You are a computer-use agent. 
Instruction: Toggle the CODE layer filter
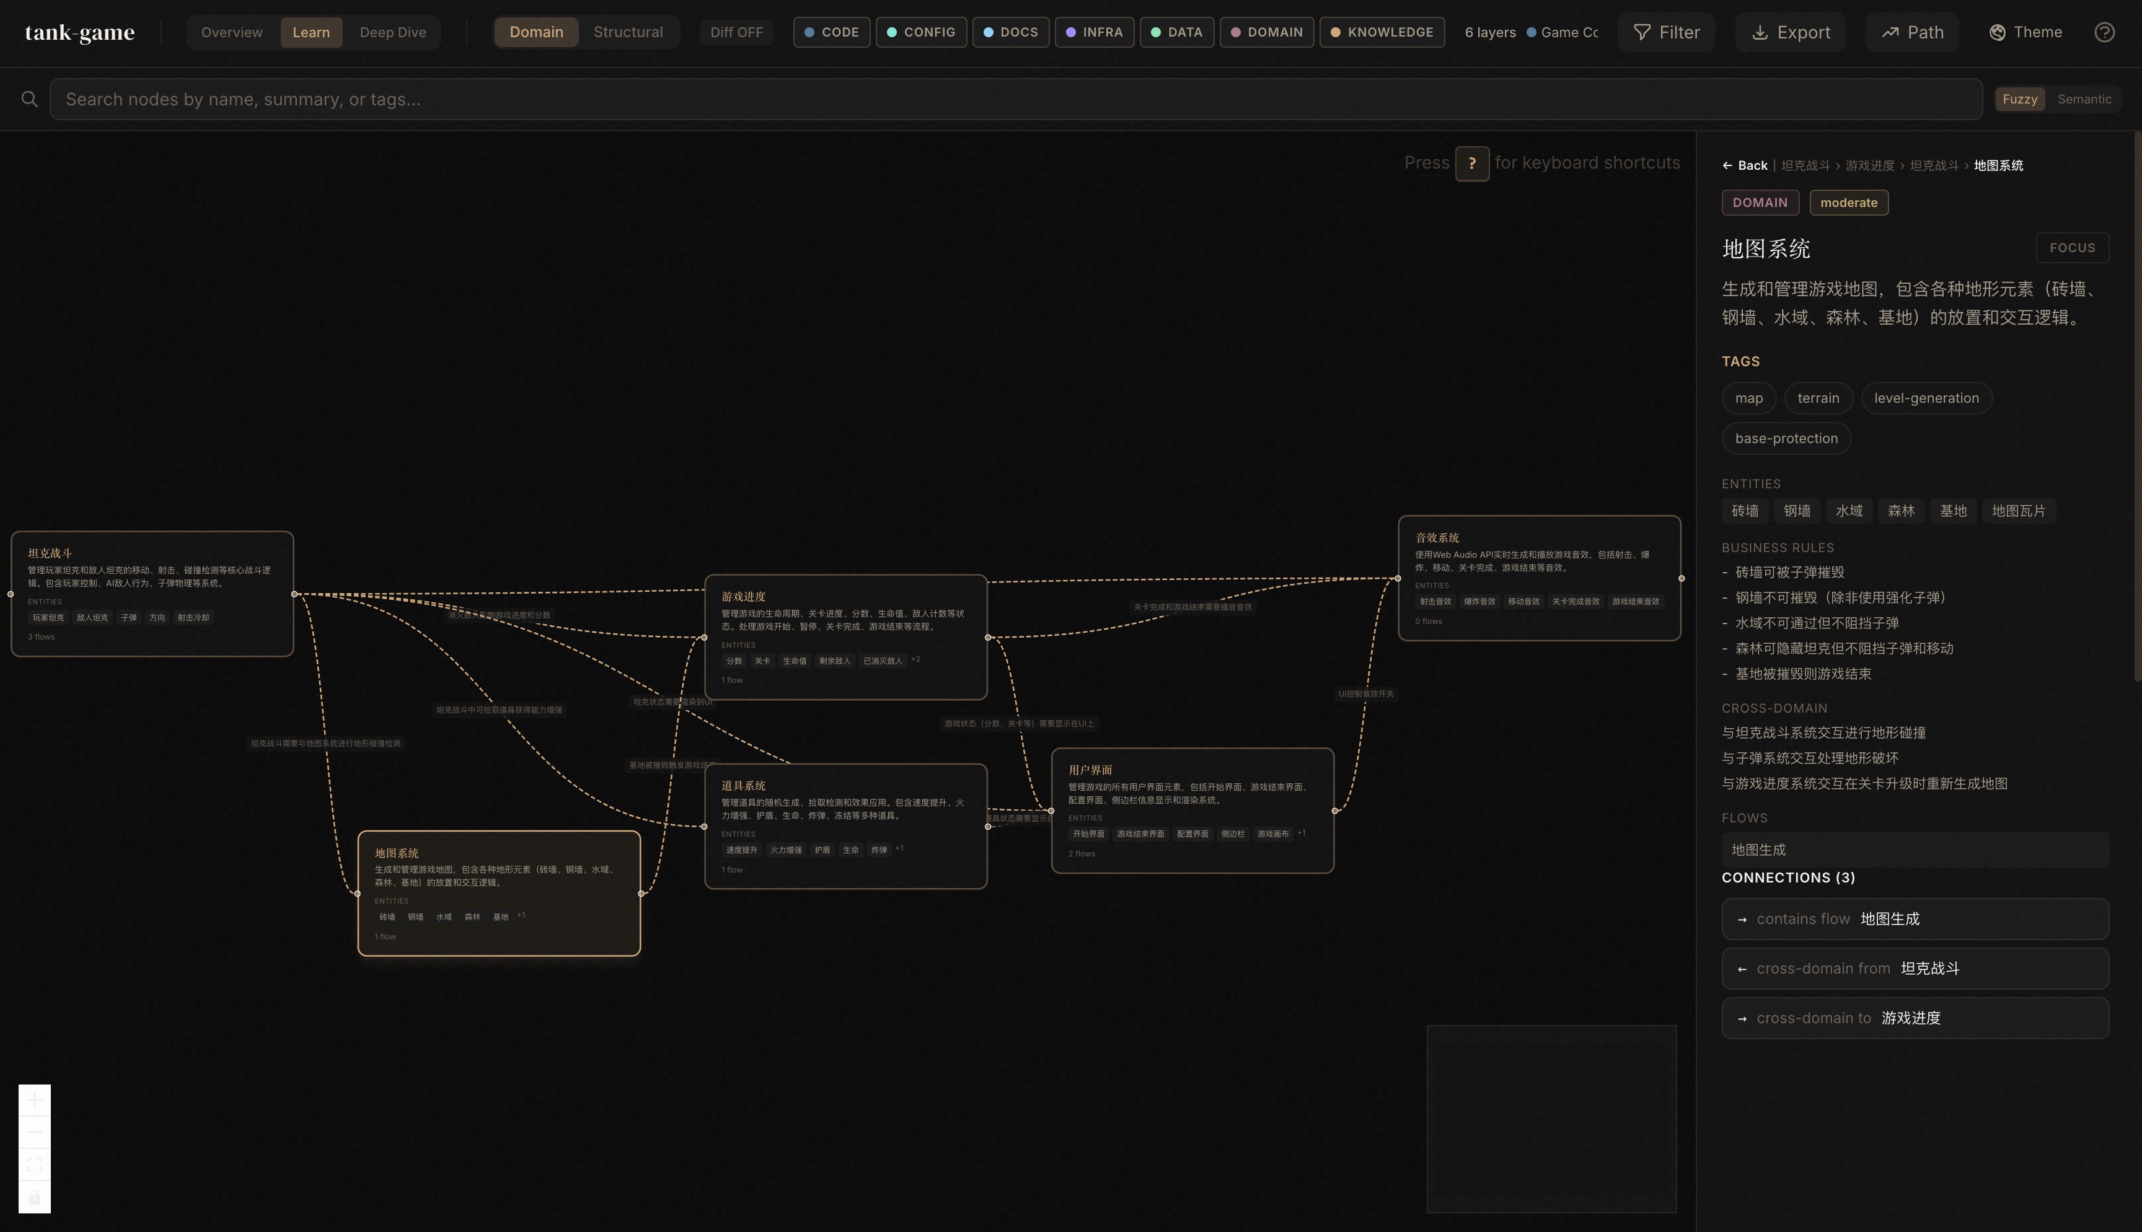point(831,32)
